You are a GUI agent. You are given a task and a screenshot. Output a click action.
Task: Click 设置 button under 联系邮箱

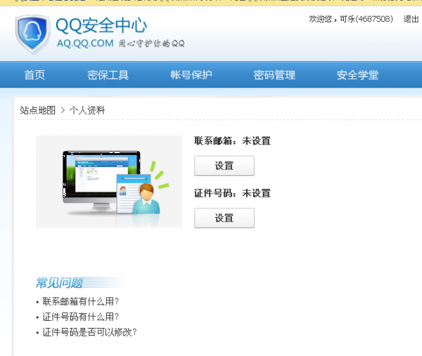pyautogui.click(x=224, y=166)
